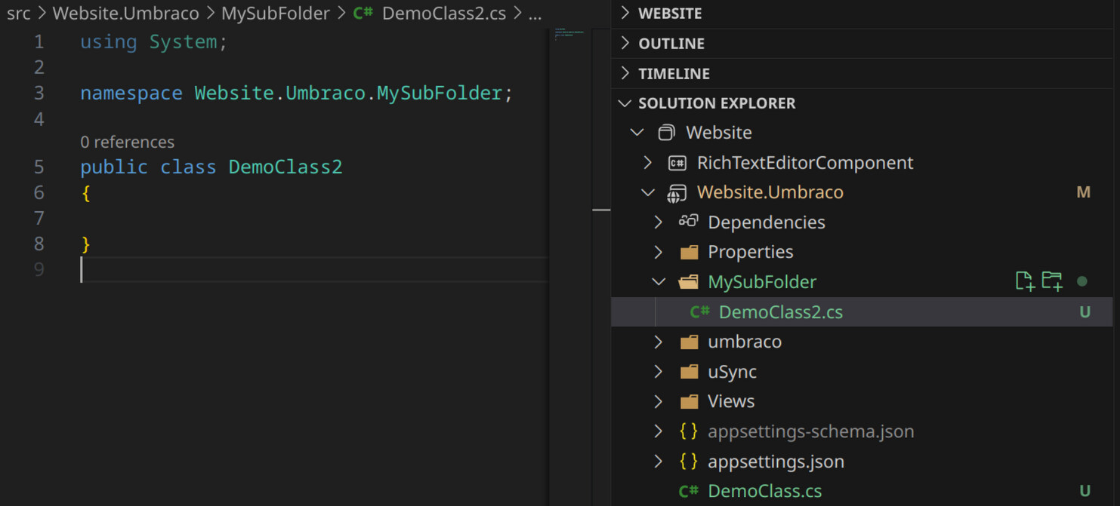Select the appsettings-schema.json file name
Screen dimensions: 1120x506
(x=810, y=431)
